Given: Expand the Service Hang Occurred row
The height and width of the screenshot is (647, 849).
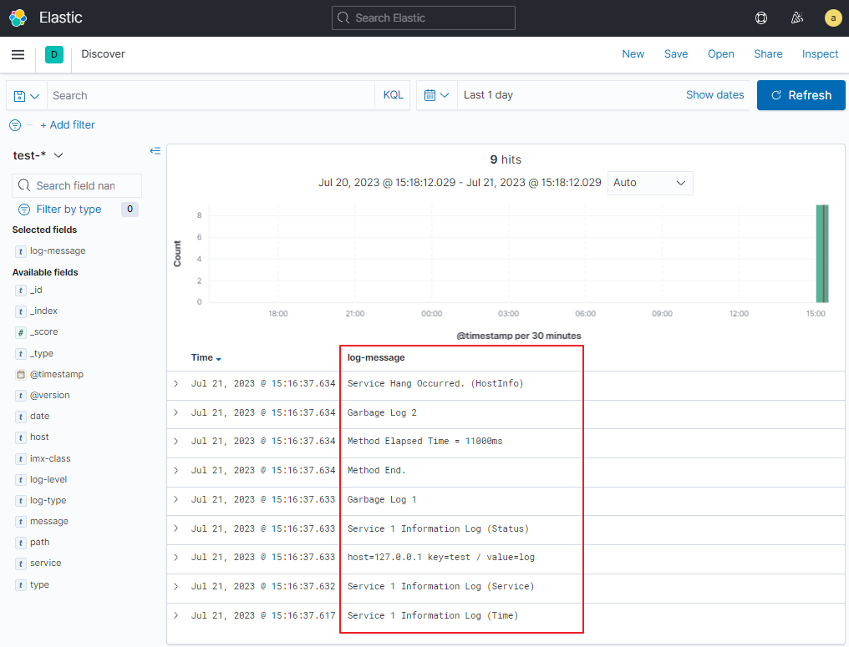Looking at the screenshot, I should (176, 383).
